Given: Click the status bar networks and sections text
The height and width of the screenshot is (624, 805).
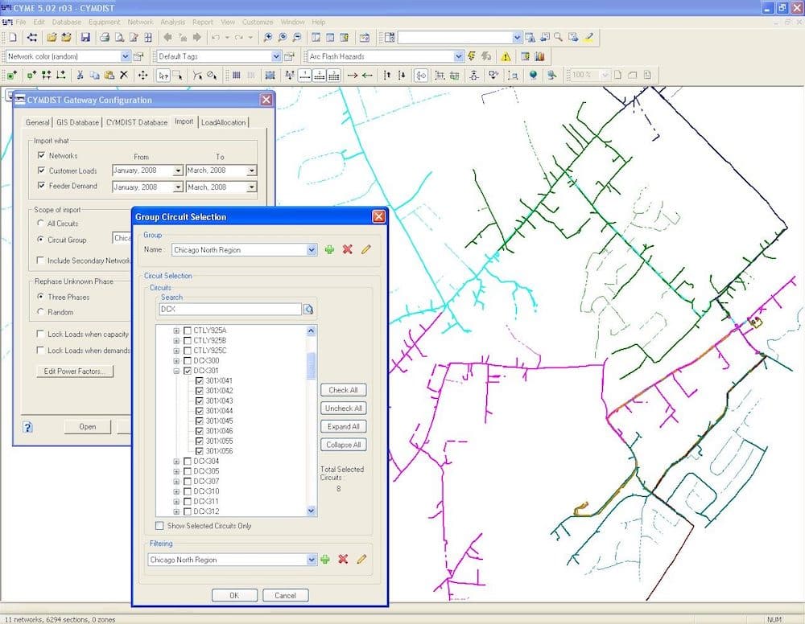Looking at the screenshot, I should point(60,619).
